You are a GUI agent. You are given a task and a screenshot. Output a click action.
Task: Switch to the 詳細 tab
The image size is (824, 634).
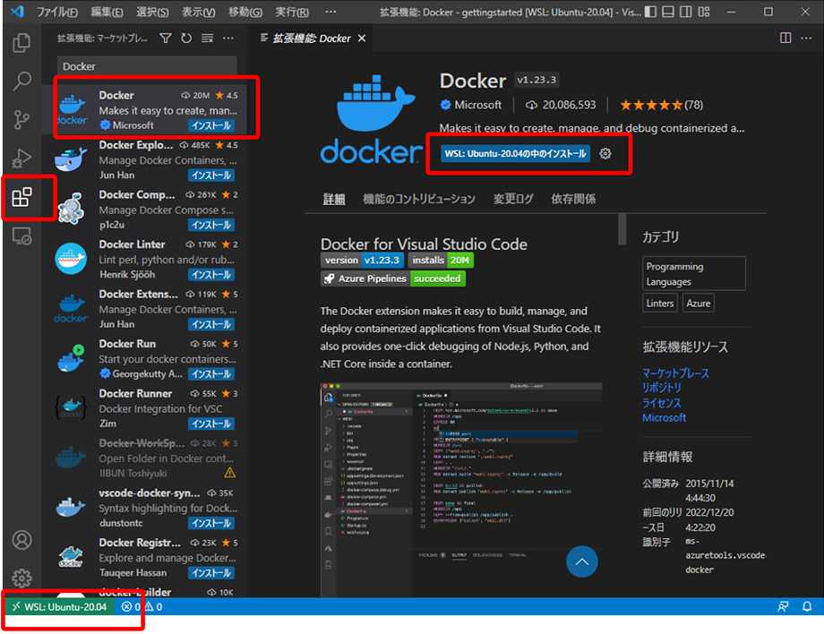tap(334, 199)
